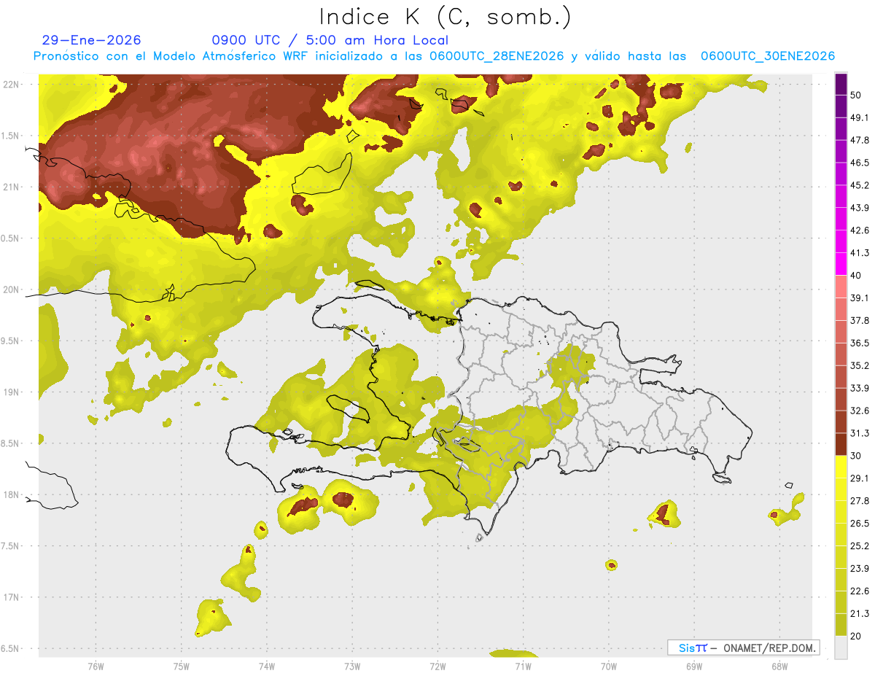The image size is (875, 676).
Task: Click the salmon swatch between 39.1 and 40
Action: click(841, 287)
